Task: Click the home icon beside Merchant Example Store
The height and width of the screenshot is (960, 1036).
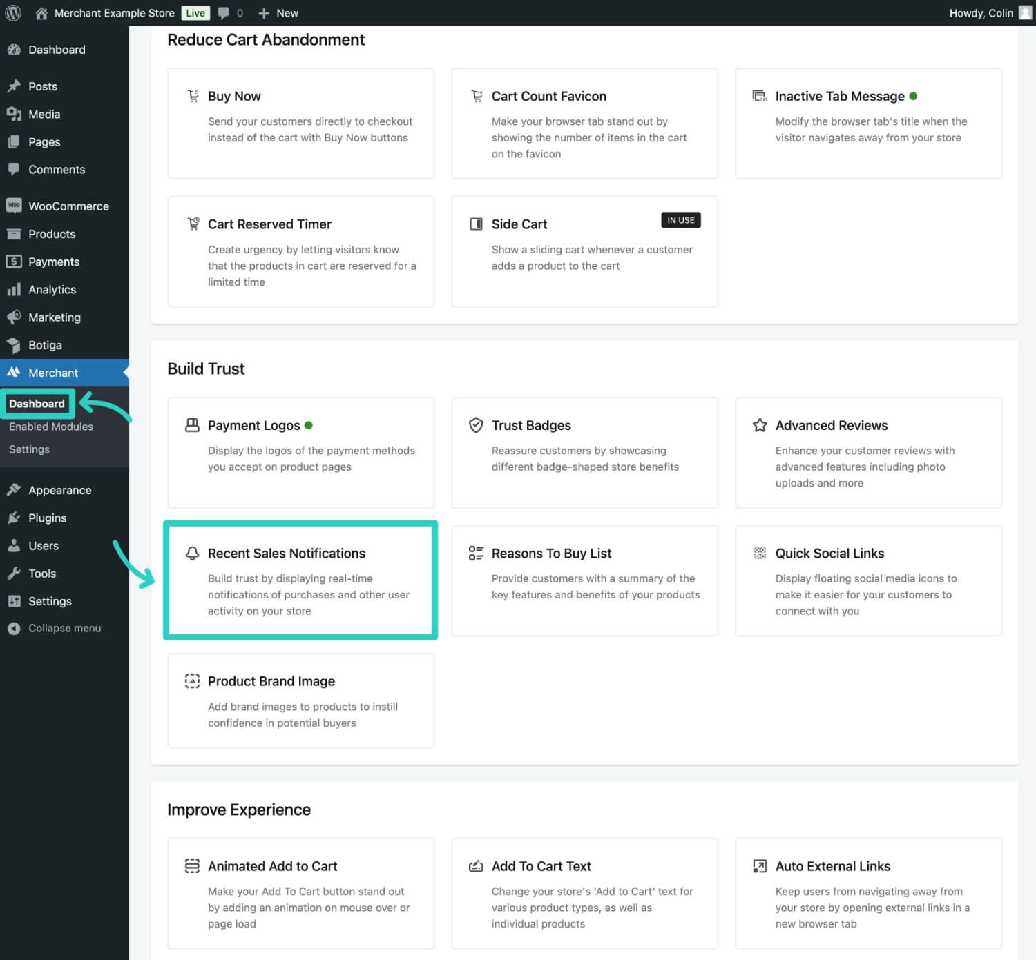Action: 41,13
